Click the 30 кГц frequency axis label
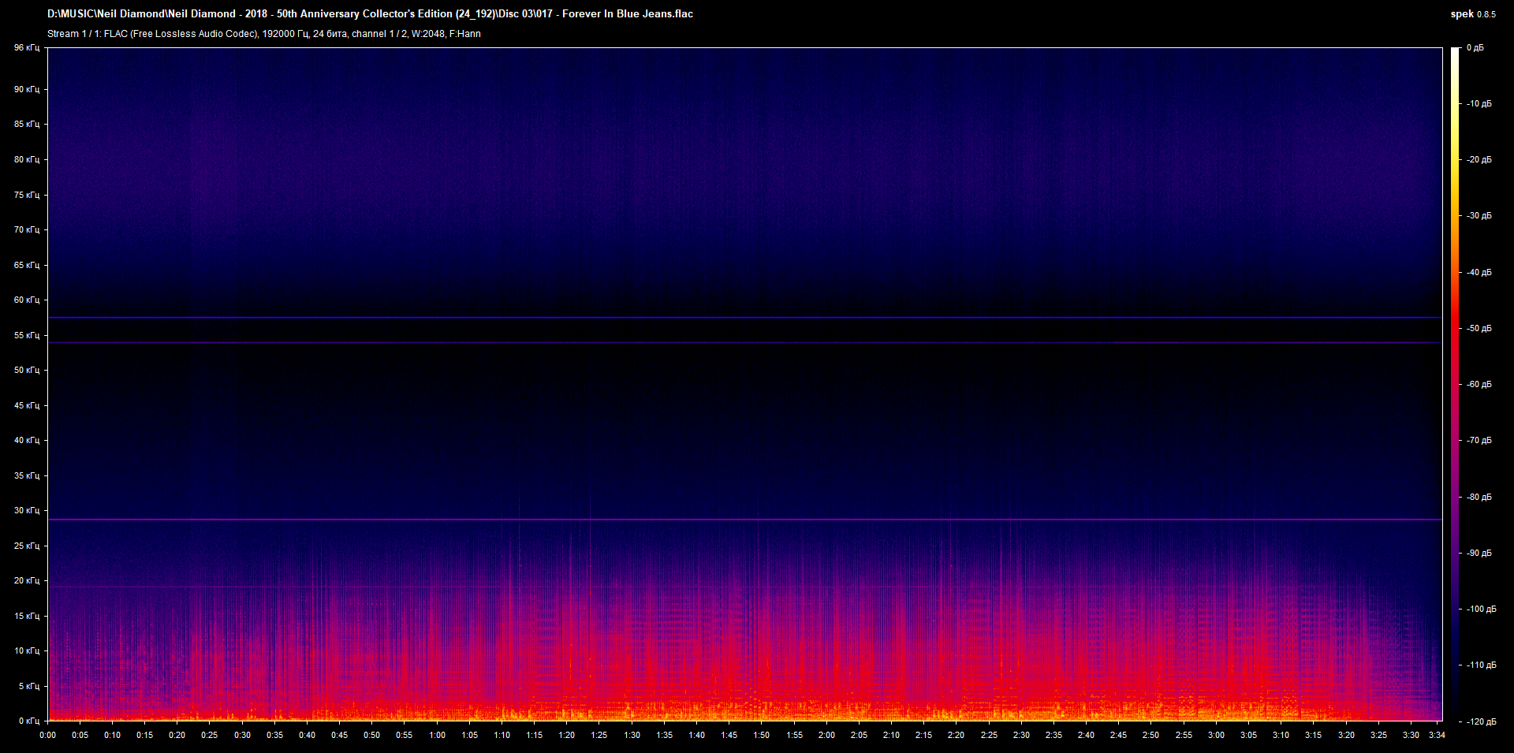 pos(26,510)
